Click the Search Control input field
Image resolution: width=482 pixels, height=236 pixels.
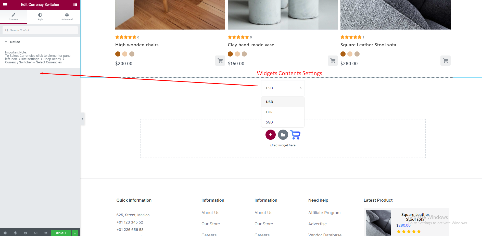pos(42,30)
